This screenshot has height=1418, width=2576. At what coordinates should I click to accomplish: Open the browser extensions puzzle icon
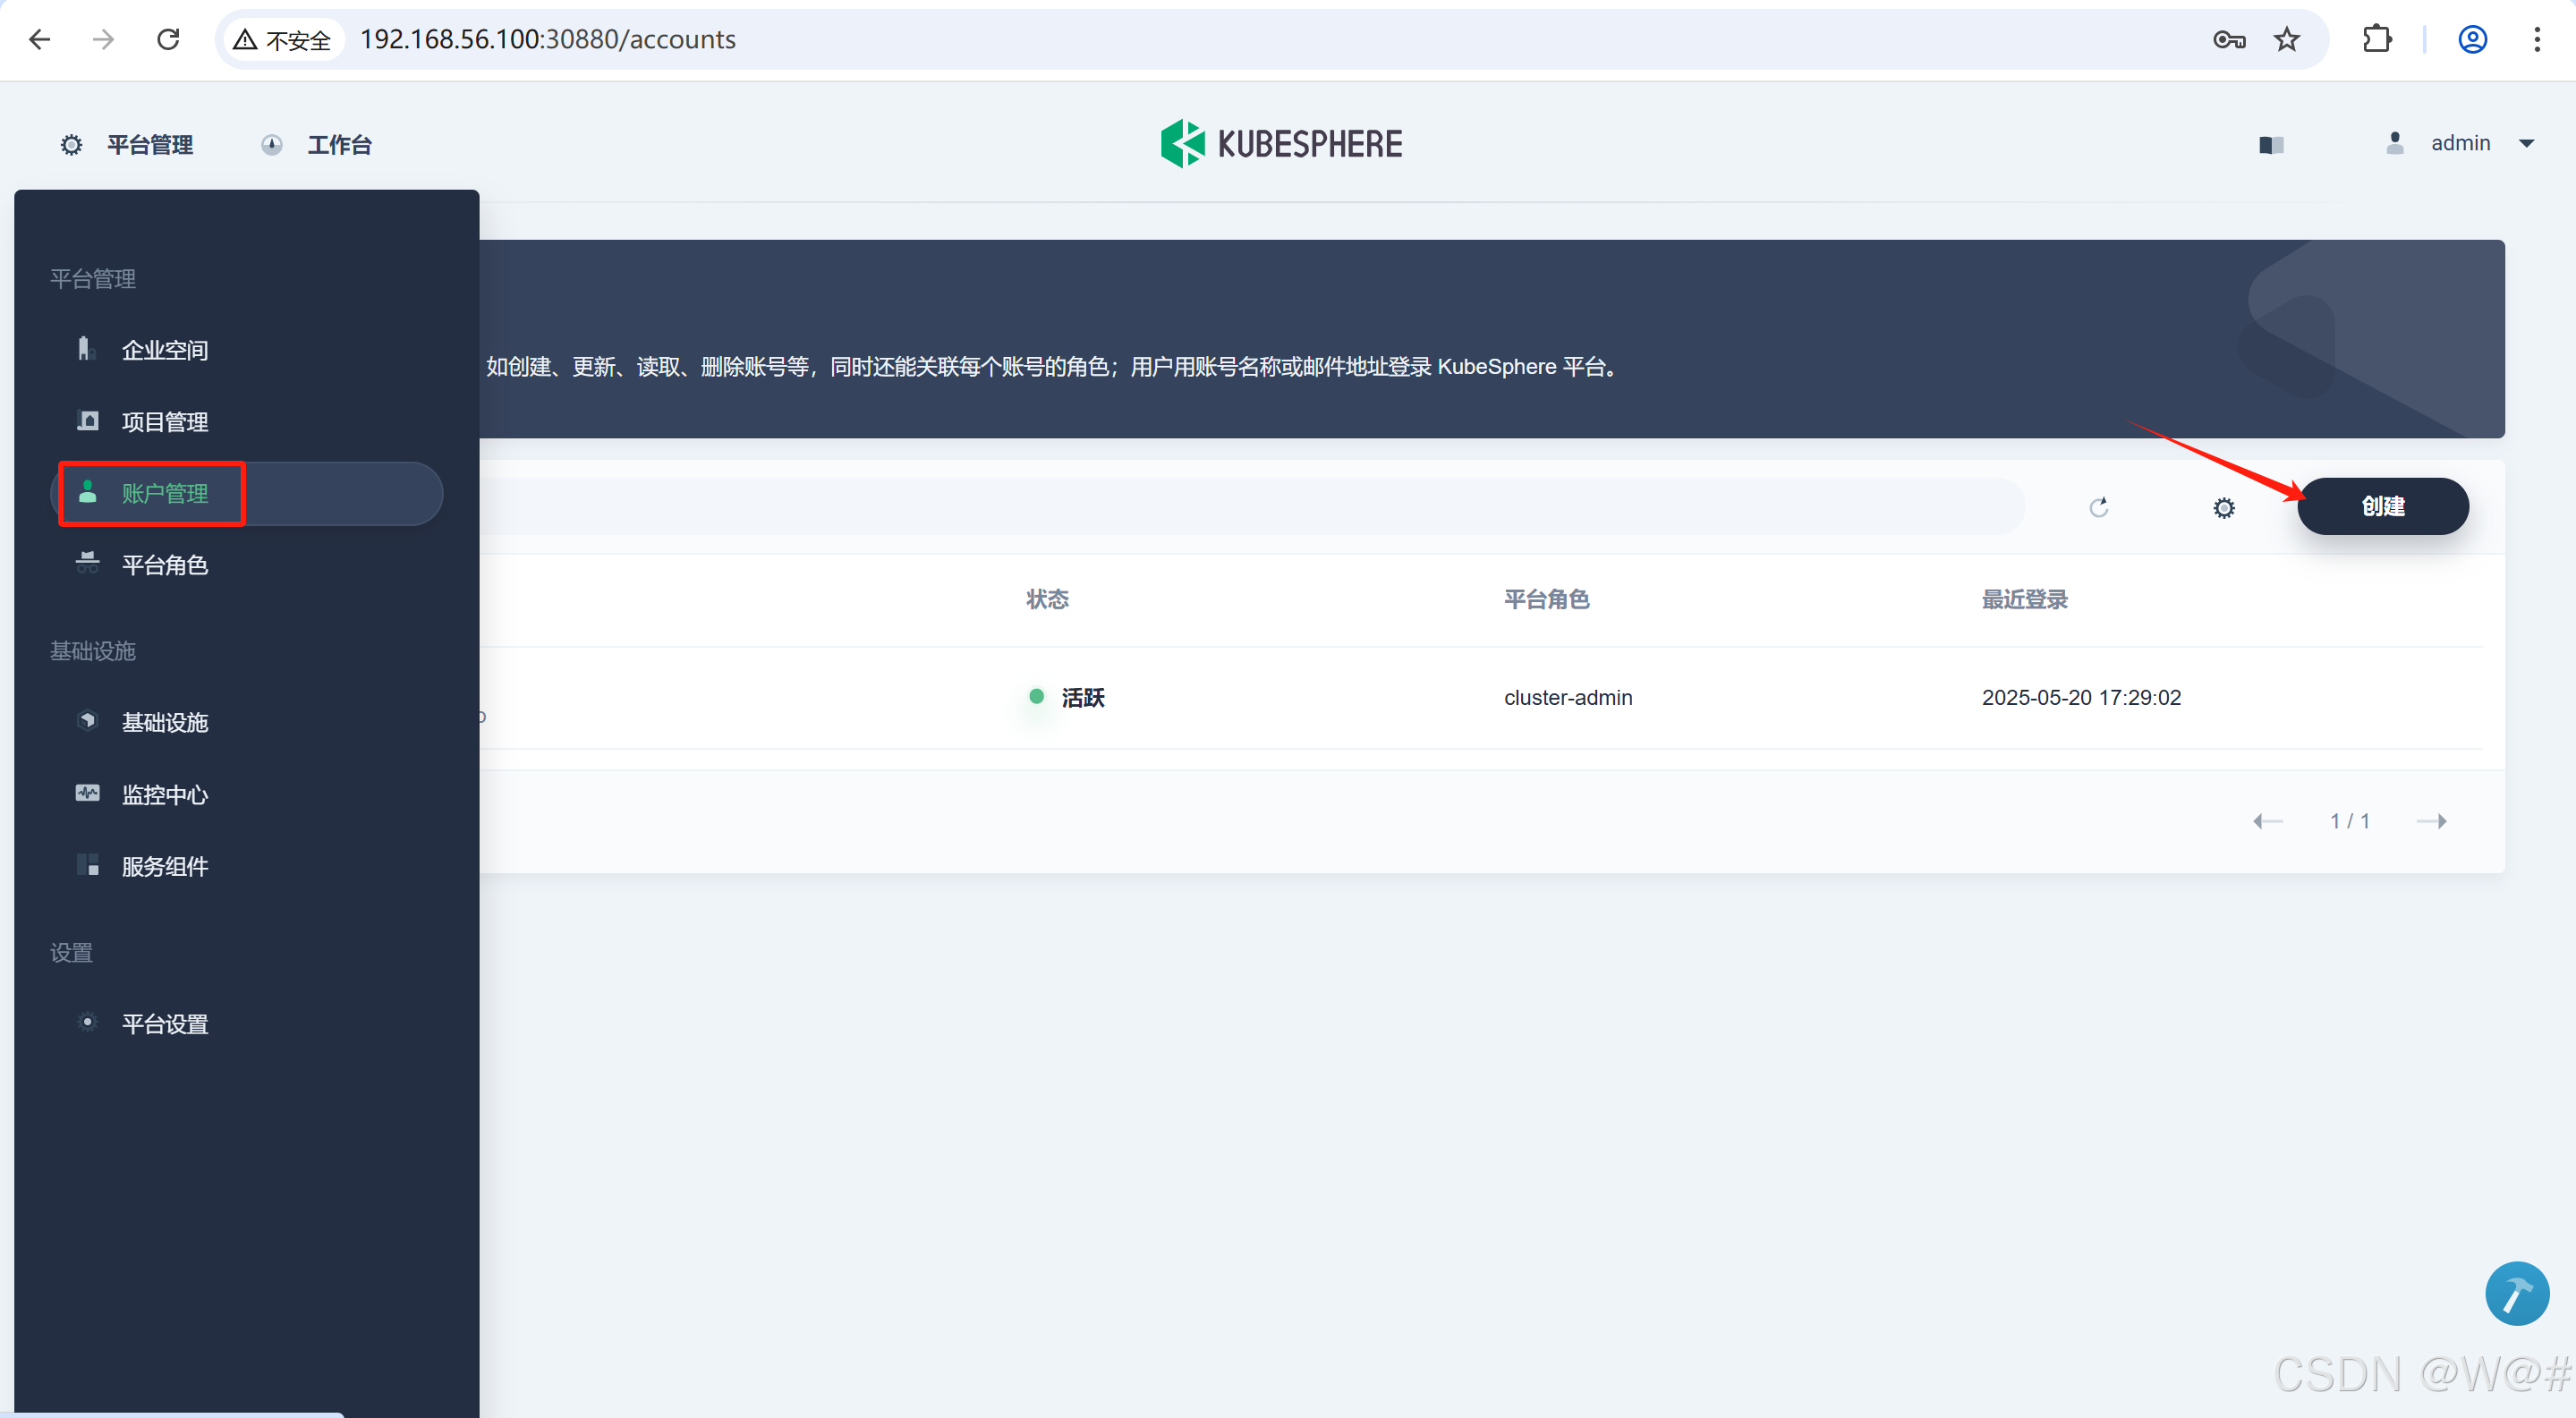point(2377,39)
